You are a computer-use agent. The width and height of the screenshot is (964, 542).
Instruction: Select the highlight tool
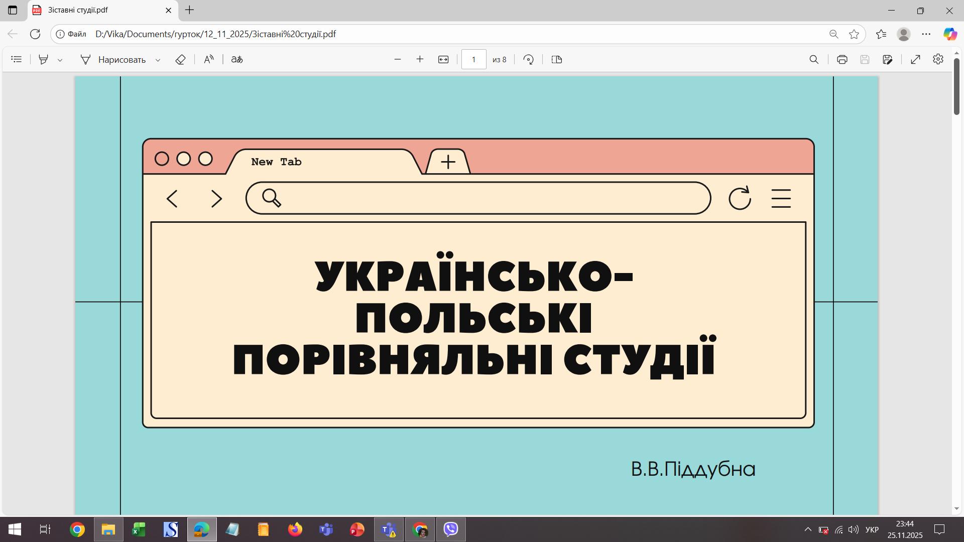coord(44,59)
